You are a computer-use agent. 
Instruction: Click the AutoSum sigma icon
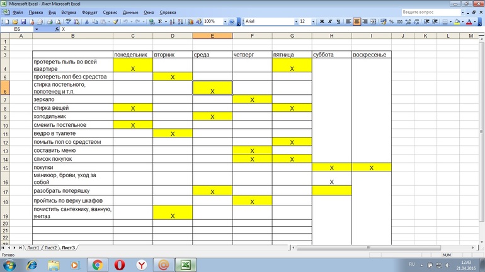[x=160, y=21]
